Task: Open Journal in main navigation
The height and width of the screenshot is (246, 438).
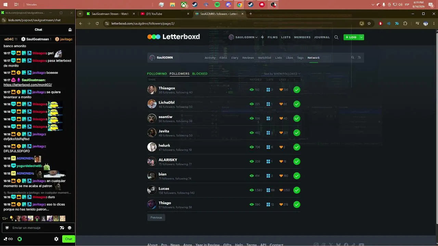Action: pyautogui.click(x=322, y=37)
